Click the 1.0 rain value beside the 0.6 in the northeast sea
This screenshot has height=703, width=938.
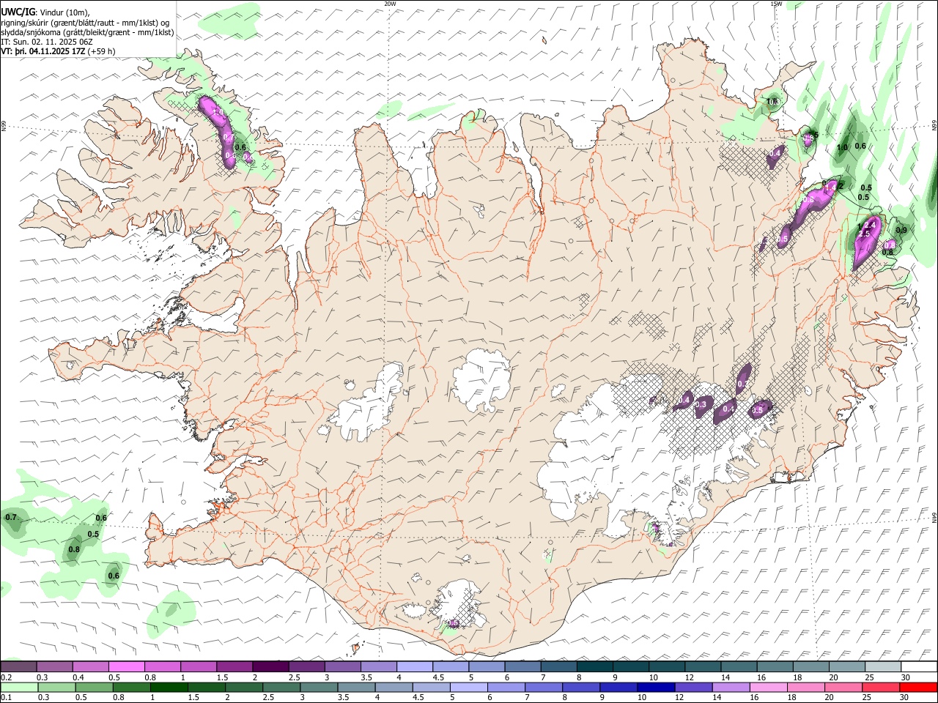click(x=842, y=147)
